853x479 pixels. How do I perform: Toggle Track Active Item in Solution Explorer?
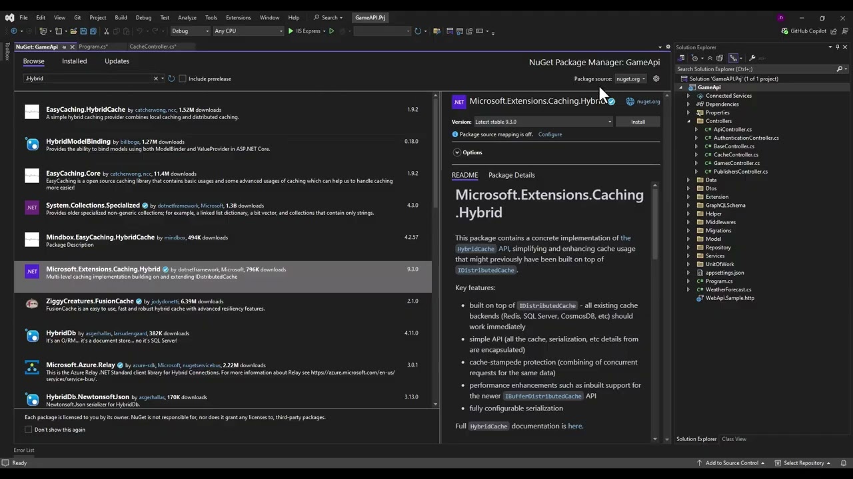[734, 59]
